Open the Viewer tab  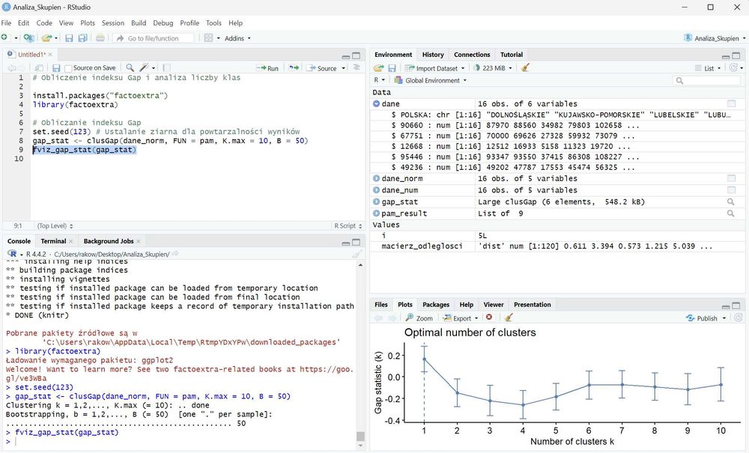point(494,305)
